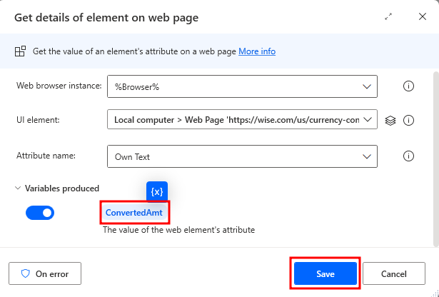This screenshot has width=439, height=297.
Task: Click the expand dialog arrows icon
Action: pyautogui.click(x=388, y=17)
